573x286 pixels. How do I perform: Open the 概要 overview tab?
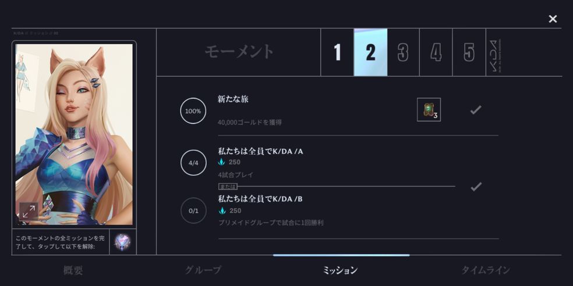click(73, 270)
